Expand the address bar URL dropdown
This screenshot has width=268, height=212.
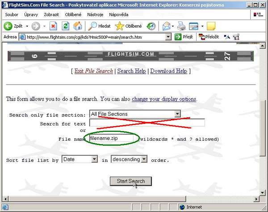click(x=168, y=37)
